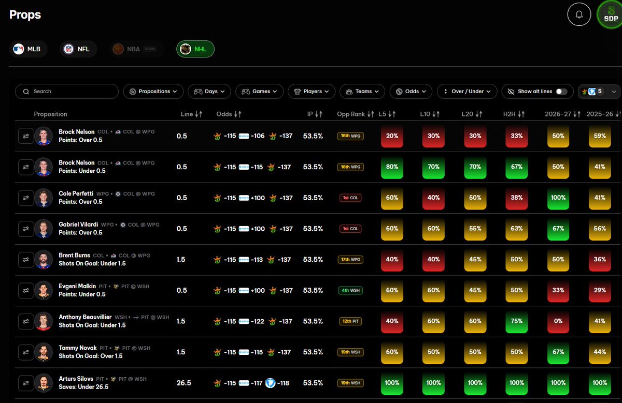The width and height of the screenshot is (622, 403).
Task: Sort by L20 column arrows
Action: (479, 114)
